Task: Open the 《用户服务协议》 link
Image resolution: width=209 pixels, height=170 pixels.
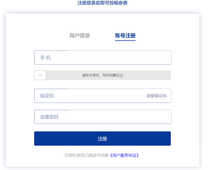Action: click(124, 155)
